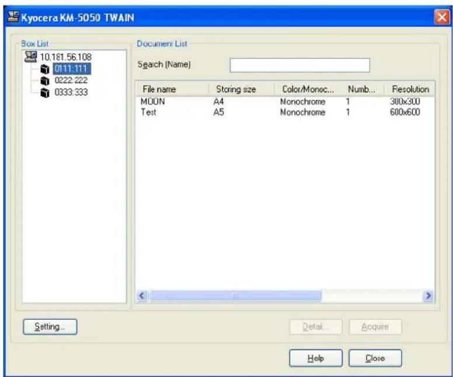Click the A5 storing size cell
This screenshot has height=377, width=453.
[218, 112]
